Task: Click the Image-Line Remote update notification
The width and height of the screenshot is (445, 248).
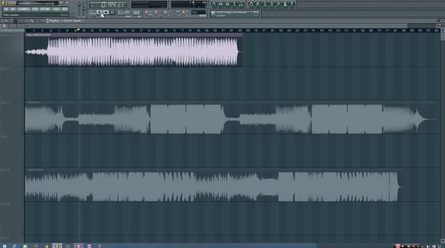Action: point(234,13)
